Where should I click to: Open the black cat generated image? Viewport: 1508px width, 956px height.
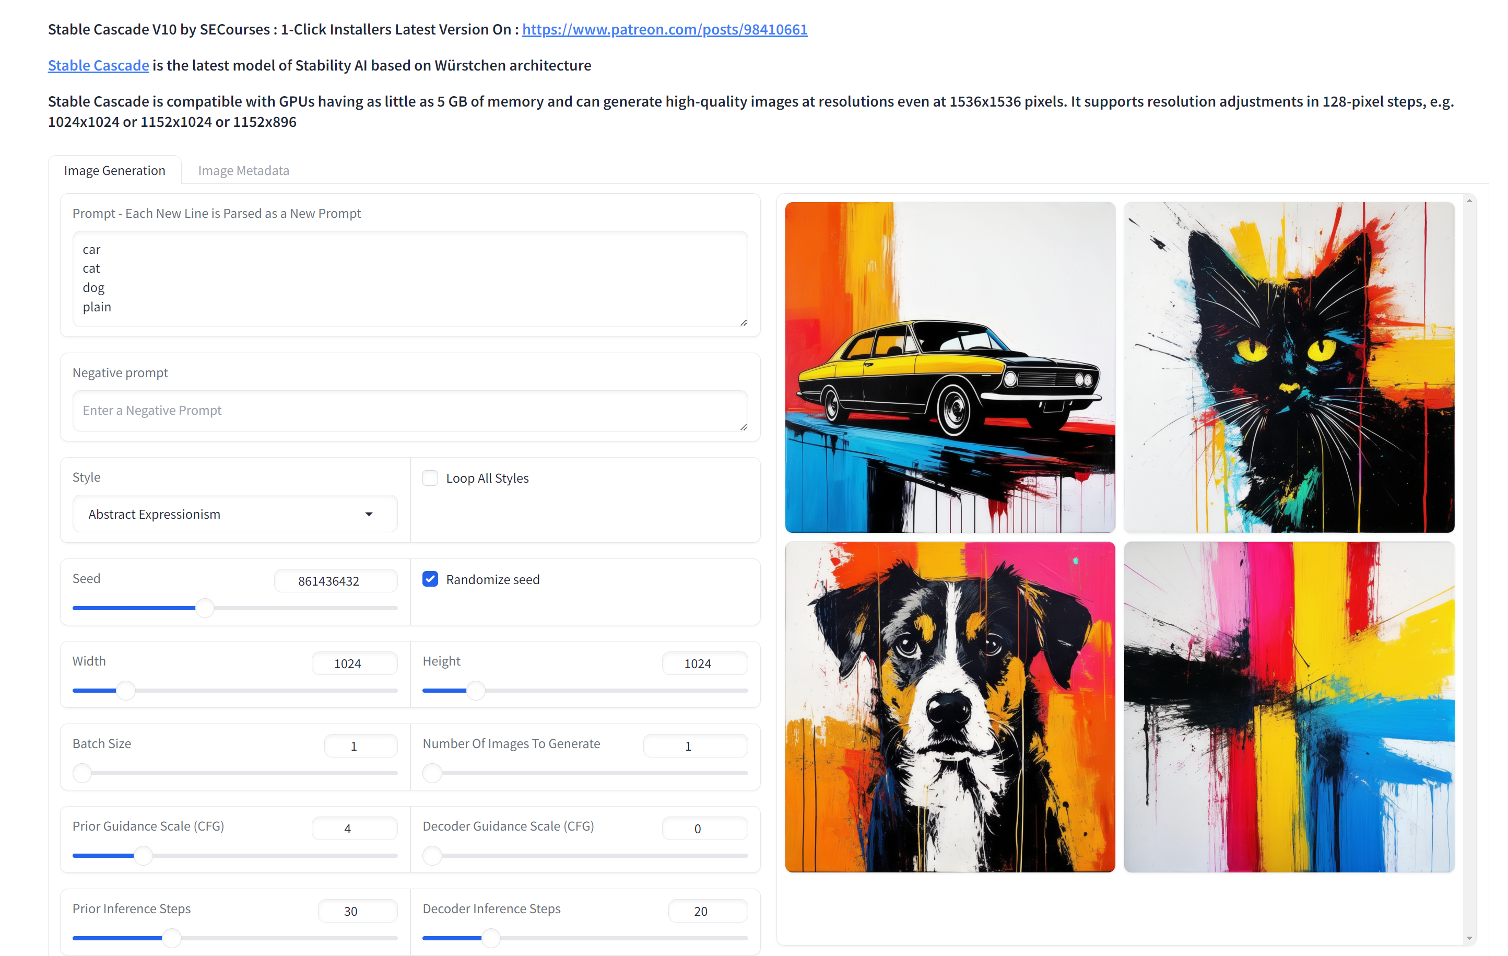[1289, 367]
